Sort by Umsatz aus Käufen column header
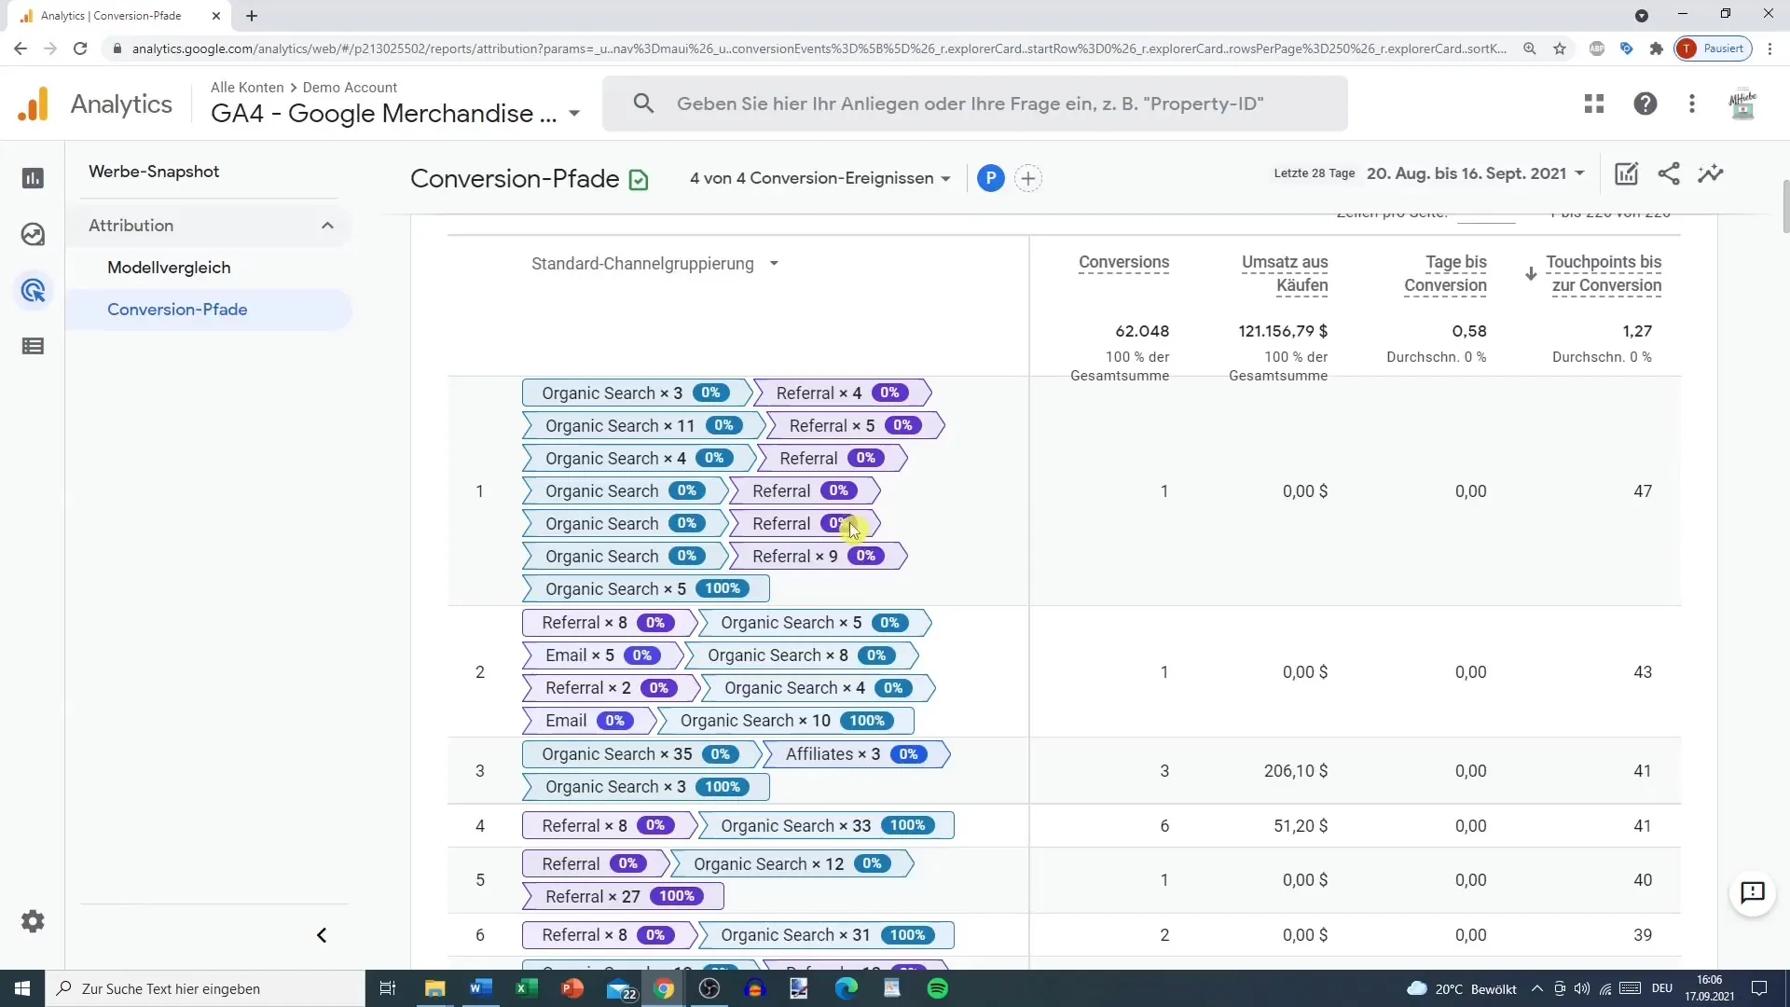This screenshot has height=1007, width=1790. pyautogui.click(x=1285, y=274)
